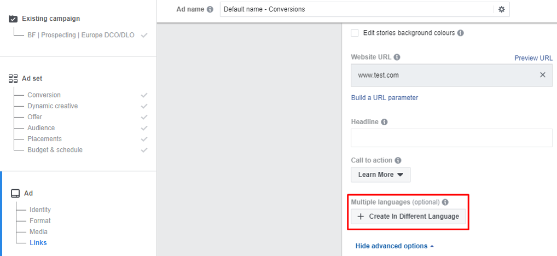The width and height of the screenshot is (557, 256).
Task: Open the Media section under Ad
Action: (x=38, y=232)
